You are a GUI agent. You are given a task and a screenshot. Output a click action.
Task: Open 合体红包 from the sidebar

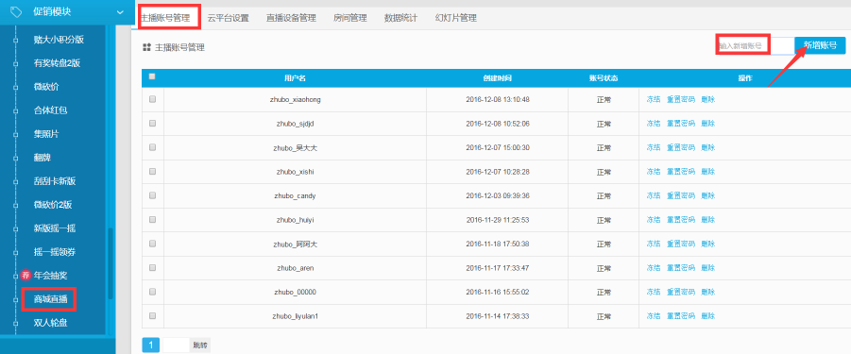point(50,110)
